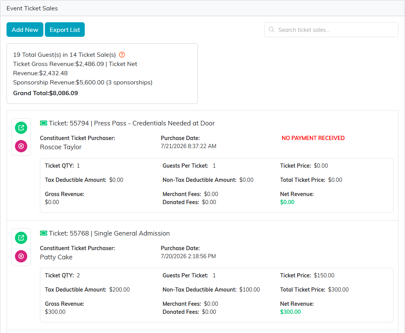Screen dimensions: 405x333
Task: Click the Press Pass ticket 55794 title
Action: pos(132,123)
